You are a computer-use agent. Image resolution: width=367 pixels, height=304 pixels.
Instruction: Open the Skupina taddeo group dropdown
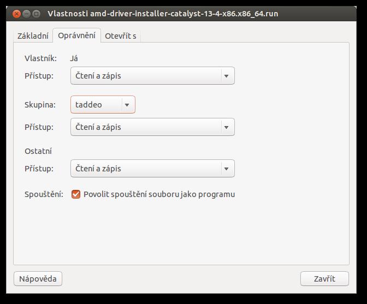(x=103, y=105)
